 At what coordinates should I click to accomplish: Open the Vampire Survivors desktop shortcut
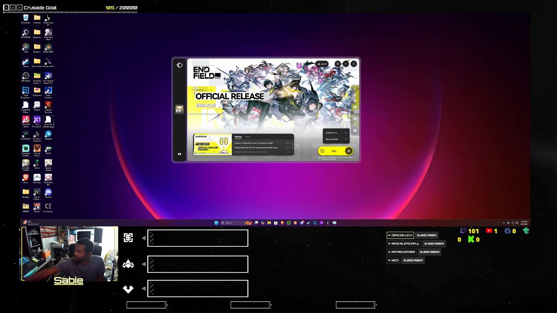48,107
